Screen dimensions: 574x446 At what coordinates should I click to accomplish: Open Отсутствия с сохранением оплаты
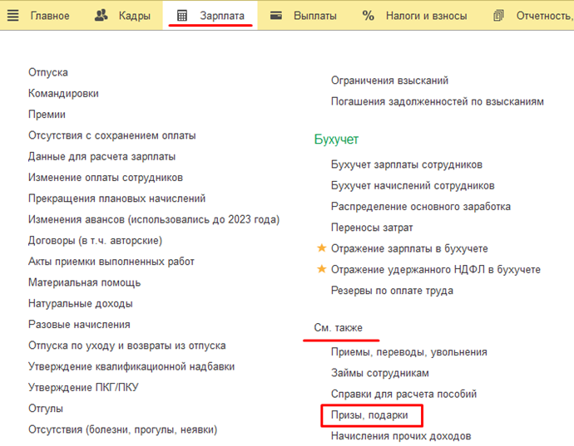[112, 135]
